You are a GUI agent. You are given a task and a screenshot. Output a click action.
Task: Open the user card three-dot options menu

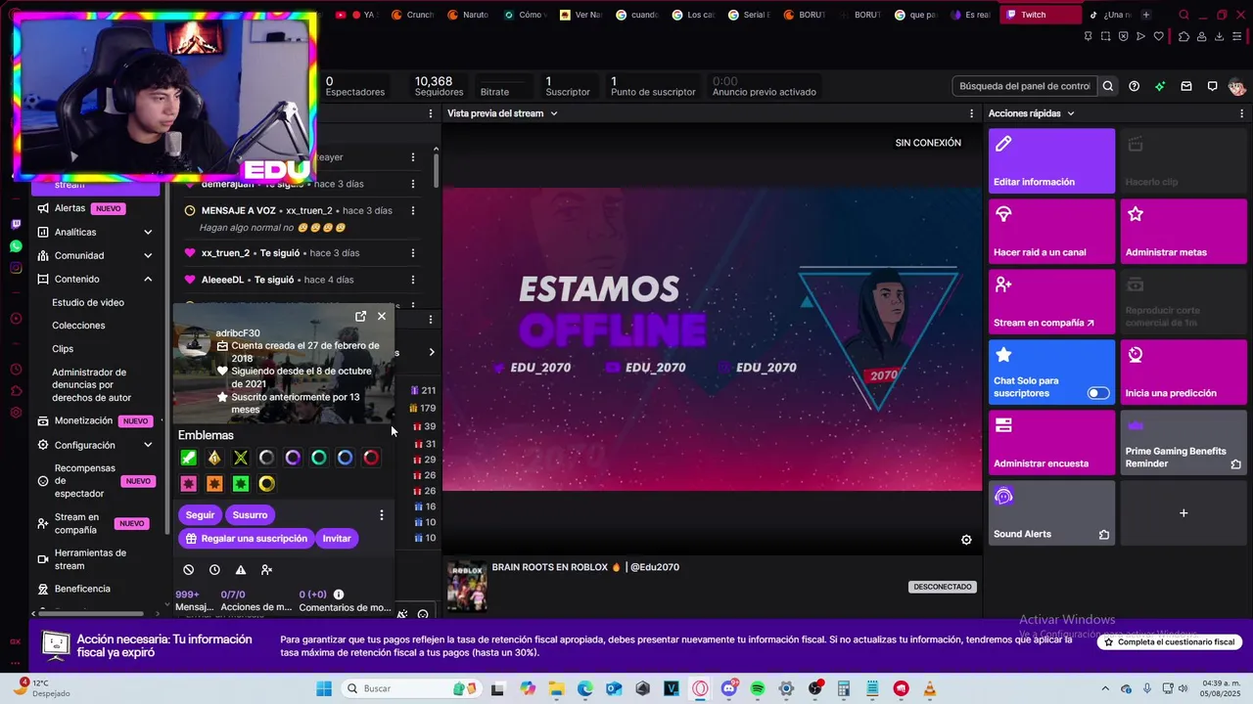382,515
